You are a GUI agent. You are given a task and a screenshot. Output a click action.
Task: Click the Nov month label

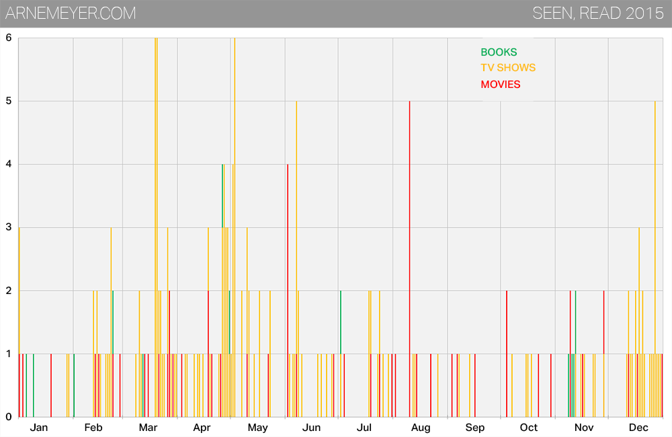click(584, 427)
